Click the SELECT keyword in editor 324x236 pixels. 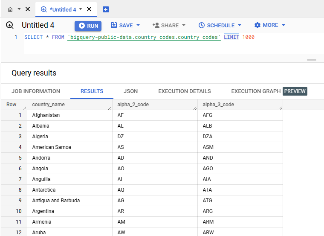tap(34, 37)
